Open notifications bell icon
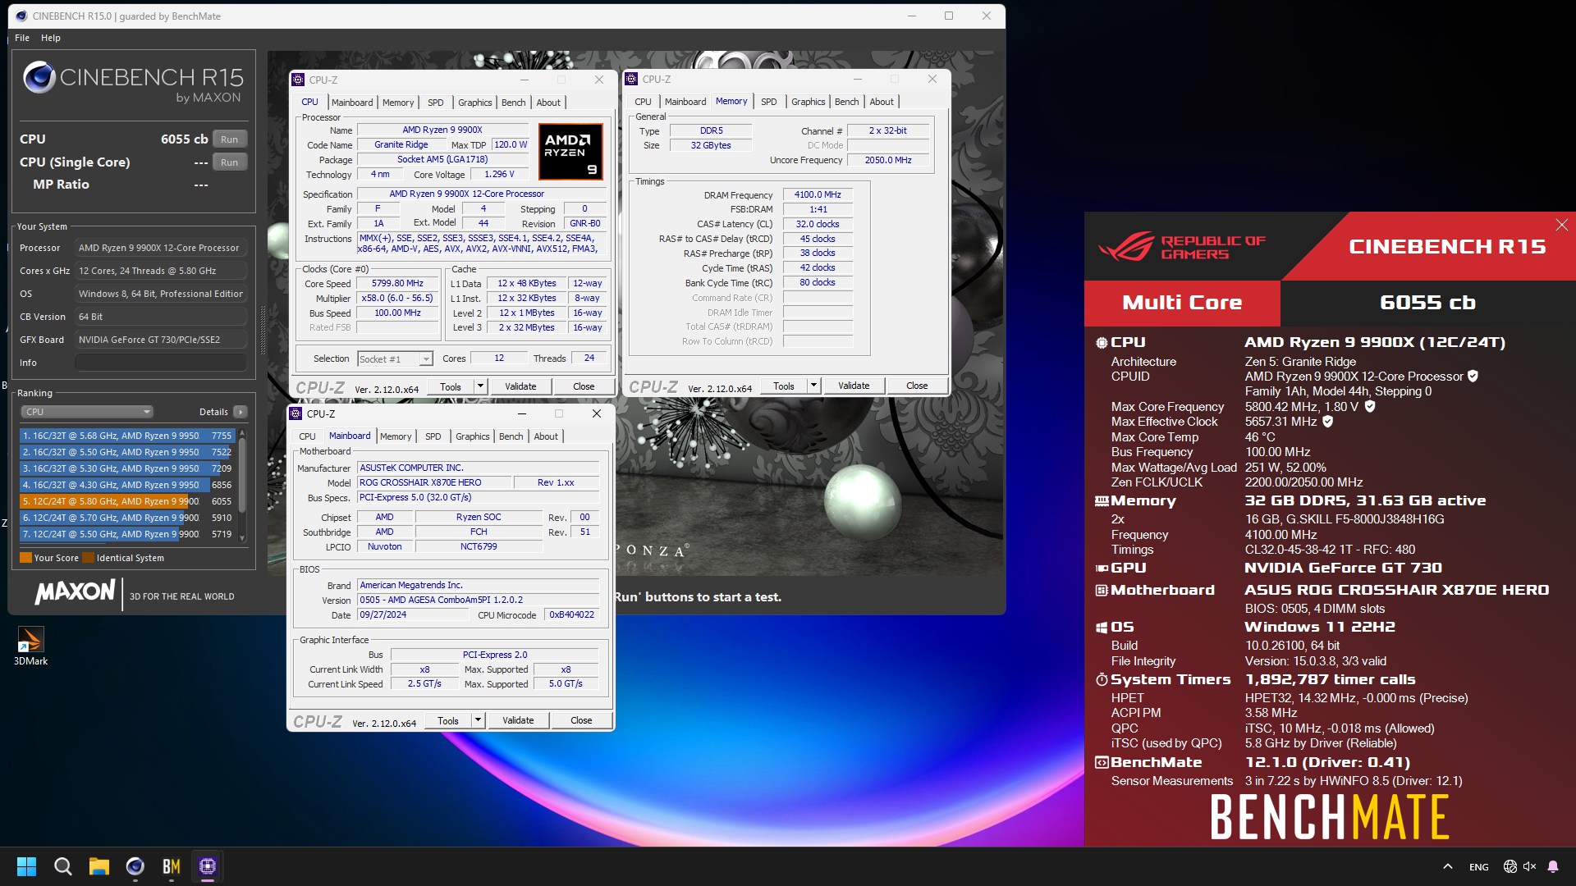The height and width of the screenshot is (886, 1576). [x=1553, y=866]
